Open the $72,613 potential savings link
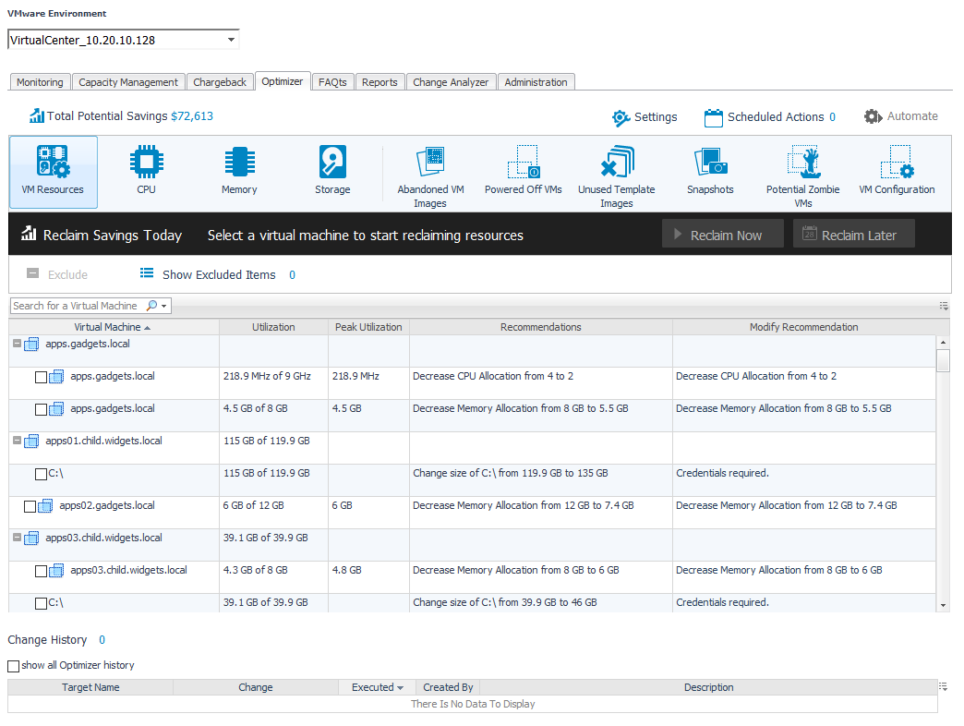Screen dimensions: 964x726 click(x=192, y=116)
